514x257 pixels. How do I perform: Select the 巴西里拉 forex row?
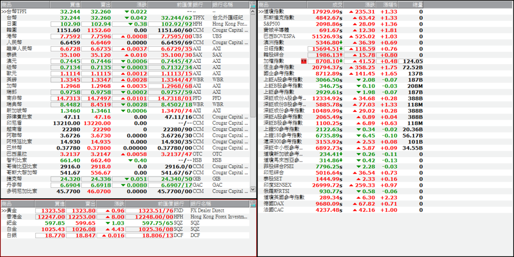(x=125, y=154)
